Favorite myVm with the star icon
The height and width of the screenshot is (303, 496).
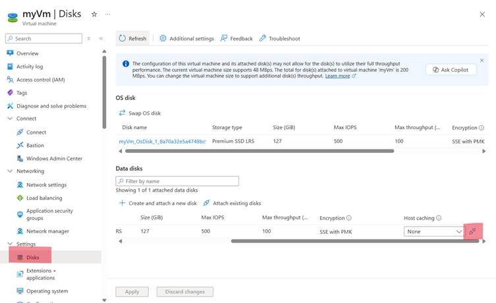tap(94, 14)
